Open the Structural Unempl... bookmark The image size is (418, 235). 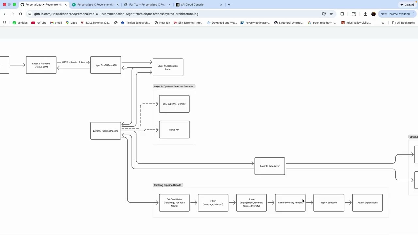tap(289, 23)
